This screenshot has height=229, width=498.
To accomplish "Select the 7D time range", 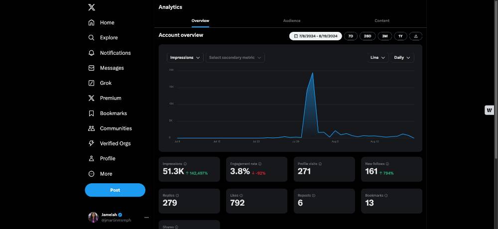I will coord(351,36).
